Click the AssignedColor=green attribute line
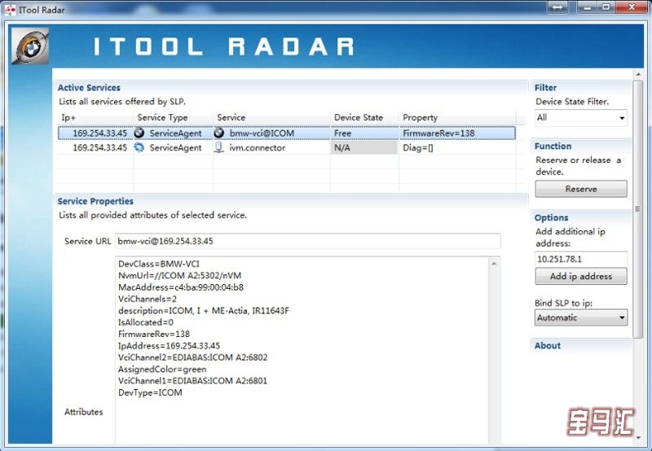 point(162,370)
